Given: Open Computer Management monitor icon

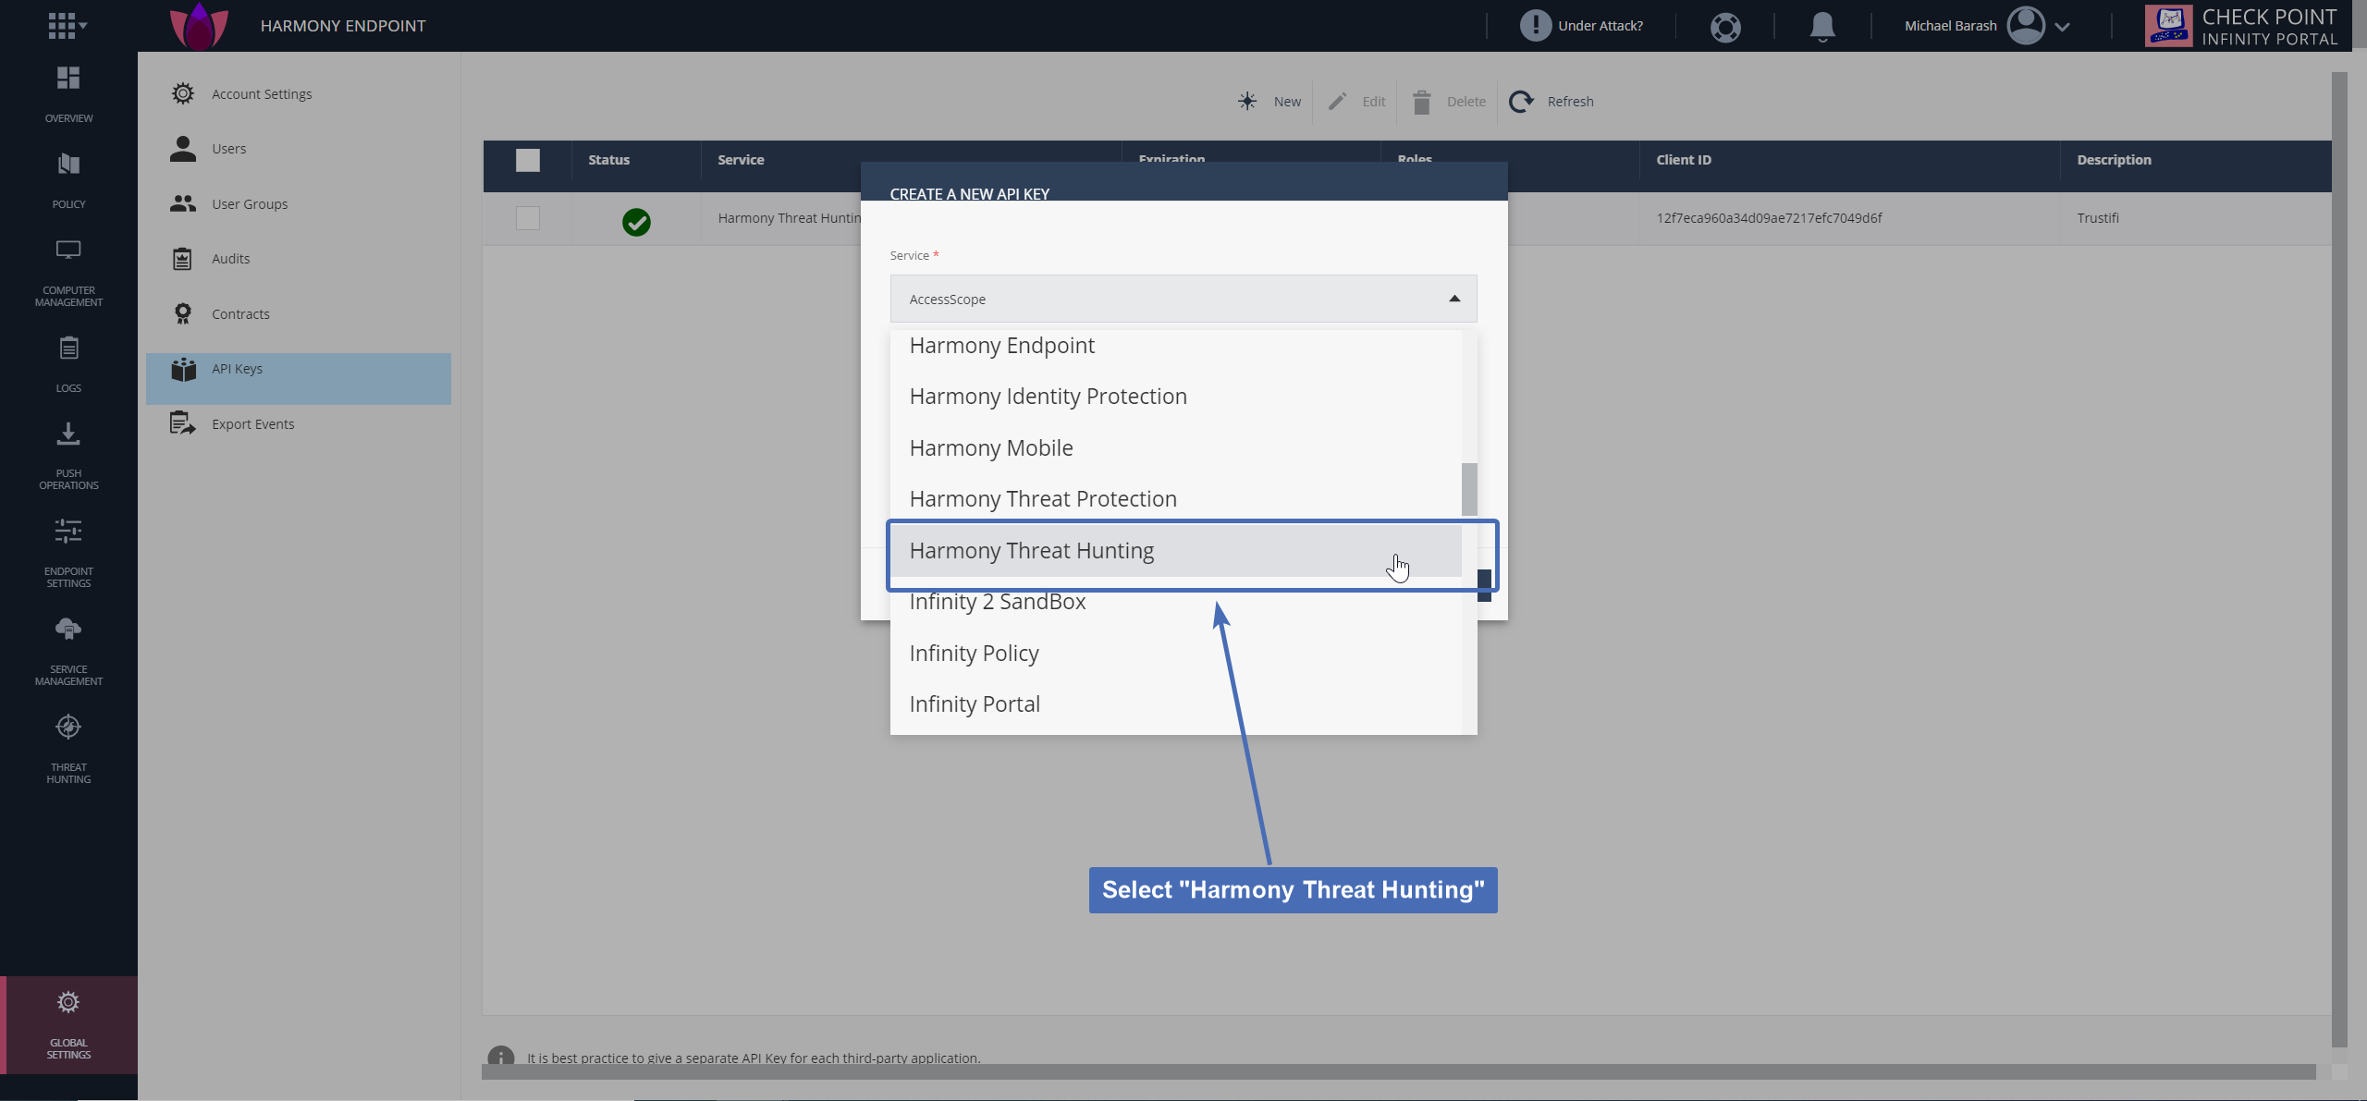Looking at the screenshot, I should coord(68,250).
